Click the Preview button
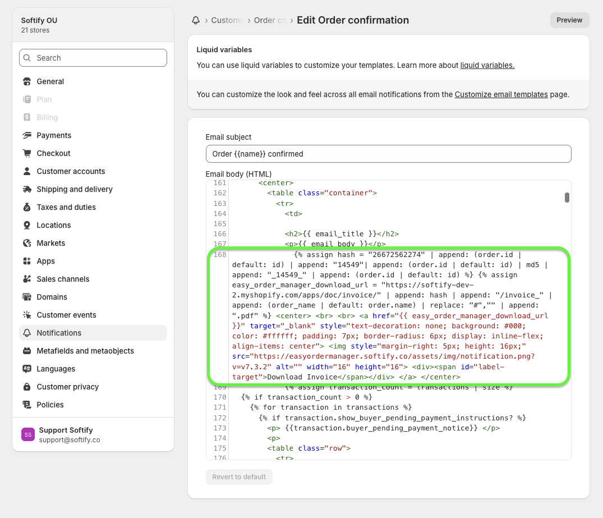603x518 pixels. [569, 20]
